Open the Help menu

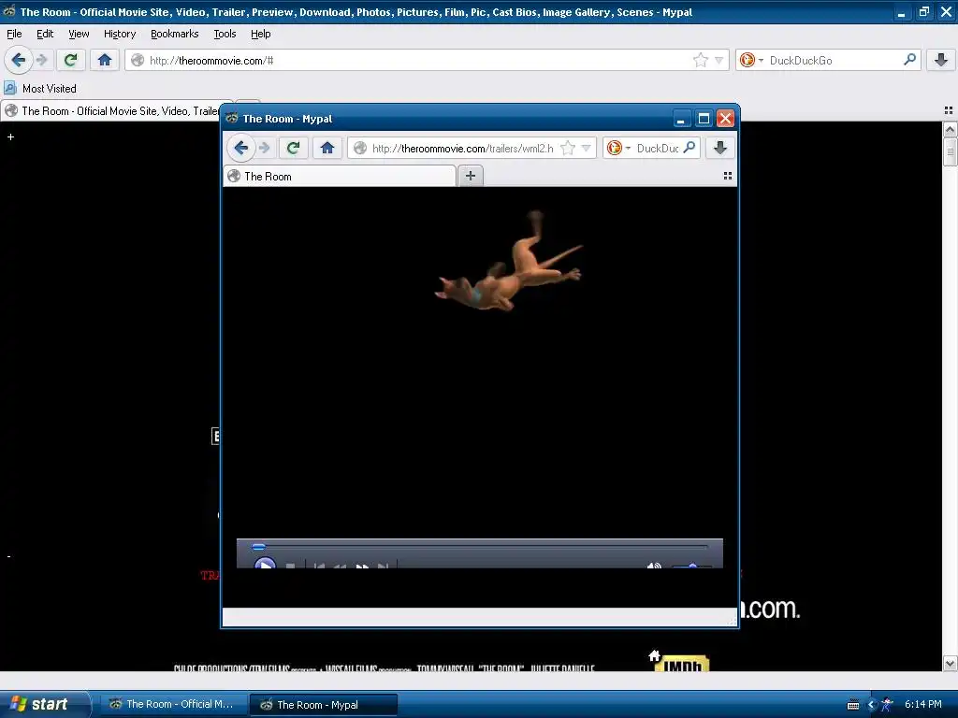click(261, 34)
